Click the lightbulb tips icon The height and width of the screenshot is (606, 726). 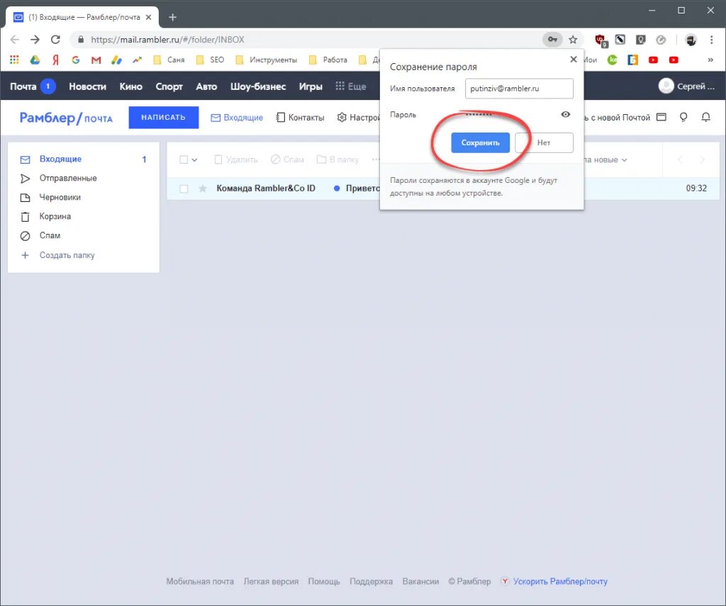(x=683, y=117)
